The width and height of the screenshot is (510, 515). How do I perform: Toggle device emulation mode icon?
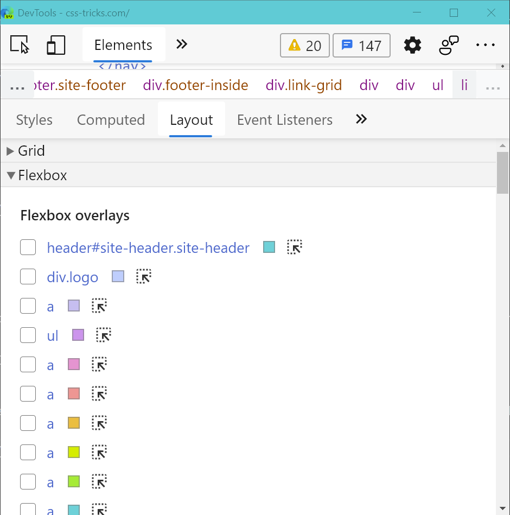pos(56,46)
